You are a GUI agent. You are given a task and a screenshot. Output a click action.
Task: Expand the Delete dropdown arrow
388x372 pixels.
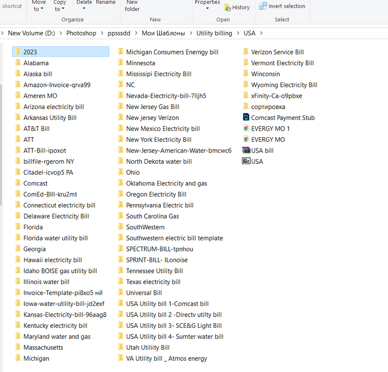click(x=84, y=8)
